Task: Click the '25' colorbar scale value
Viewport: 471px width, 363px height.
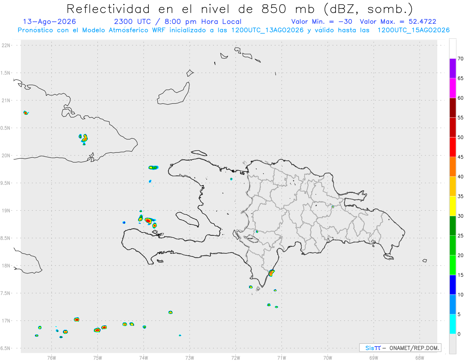Action: (461, 236)
